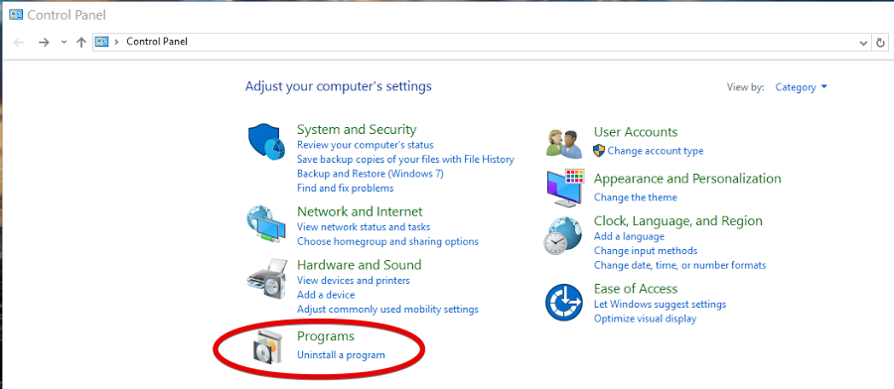Expand the recent locations chevron
Viewport: 894px width, 389px height.
64,42
